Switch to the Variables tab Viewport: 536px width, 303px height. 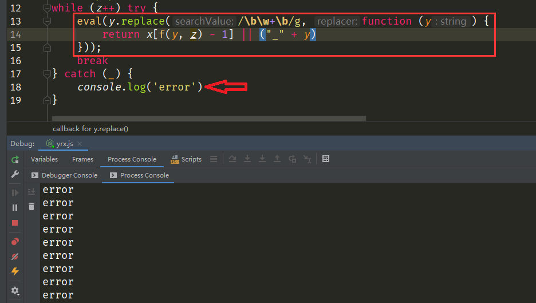click(x=44, y=159)
